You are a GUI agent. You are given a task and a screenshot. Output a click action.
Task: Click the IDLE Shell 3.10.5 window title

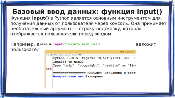pyautogui.click(x=127, y=52)
